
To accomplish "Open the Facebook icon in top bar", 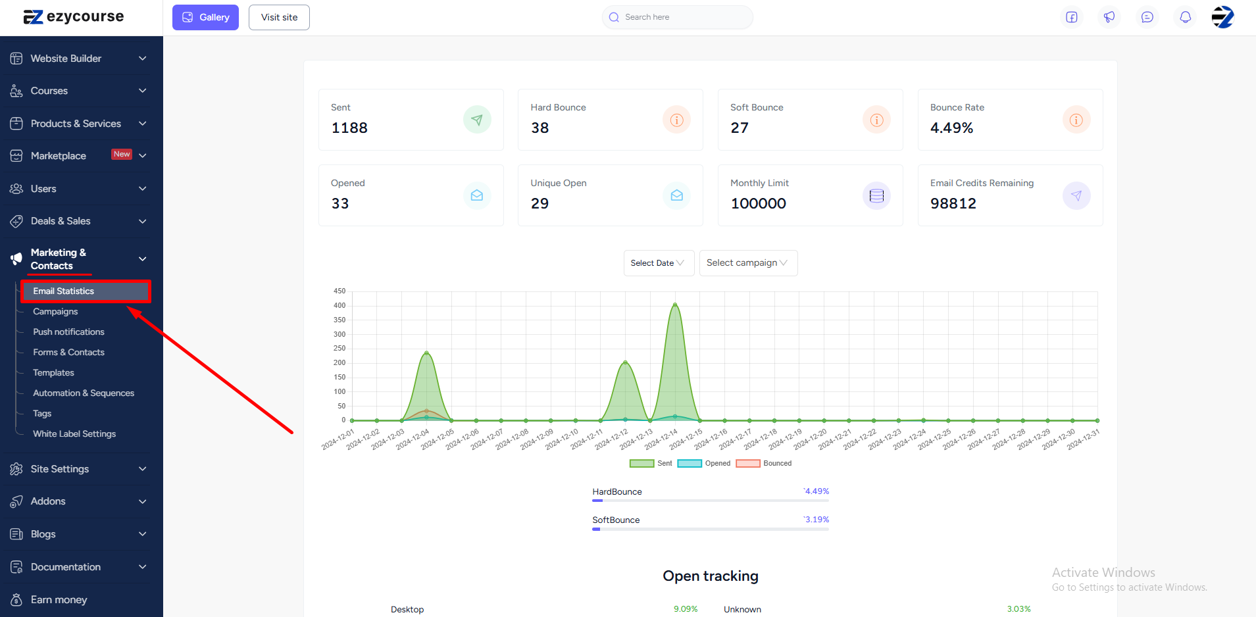I will pyautogui.click(x=1072, y=17).
